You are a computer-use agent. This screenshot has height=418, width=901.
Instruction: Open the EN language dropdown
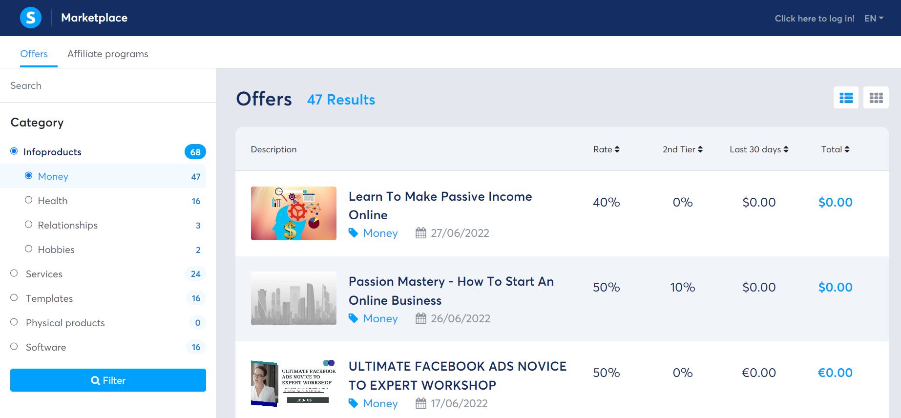(x=873, y=18)
